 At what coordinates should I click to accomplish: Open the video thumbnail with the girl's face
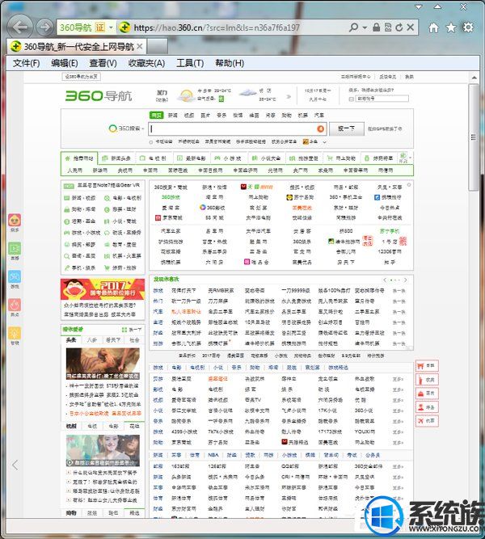click(x=103, y=451)
